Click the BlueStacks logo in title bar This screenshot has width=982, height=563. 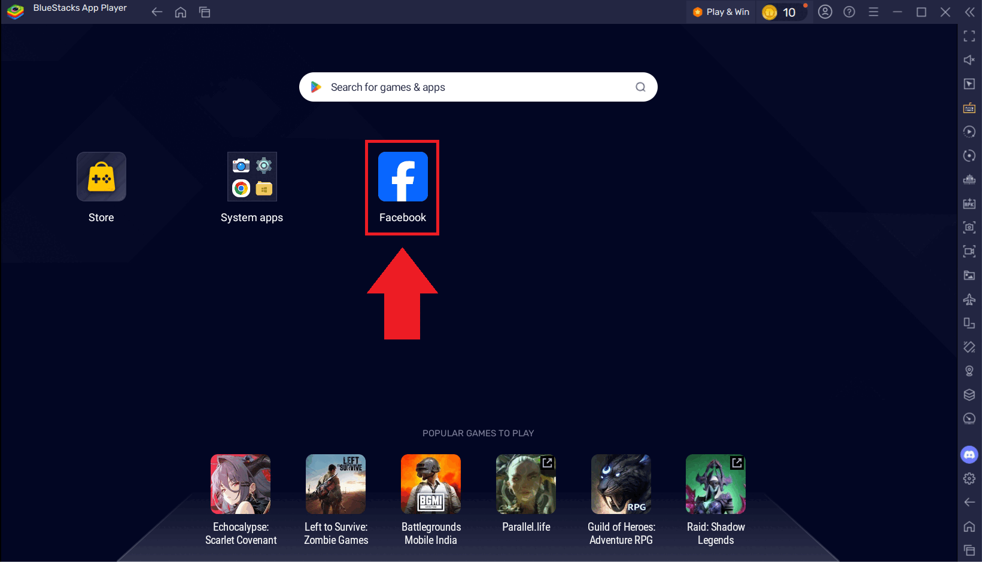[x=15, y=11]
